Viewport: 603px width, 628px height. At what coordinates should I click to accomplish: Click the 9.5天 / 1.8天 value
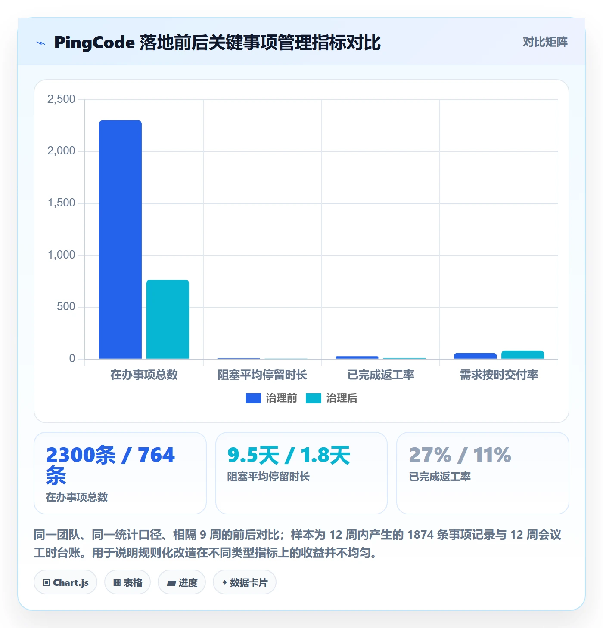pos(289,455)
